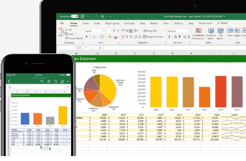Open the File menu tab
This screenshot has width=246, height=161.
(x=62, y=23)
